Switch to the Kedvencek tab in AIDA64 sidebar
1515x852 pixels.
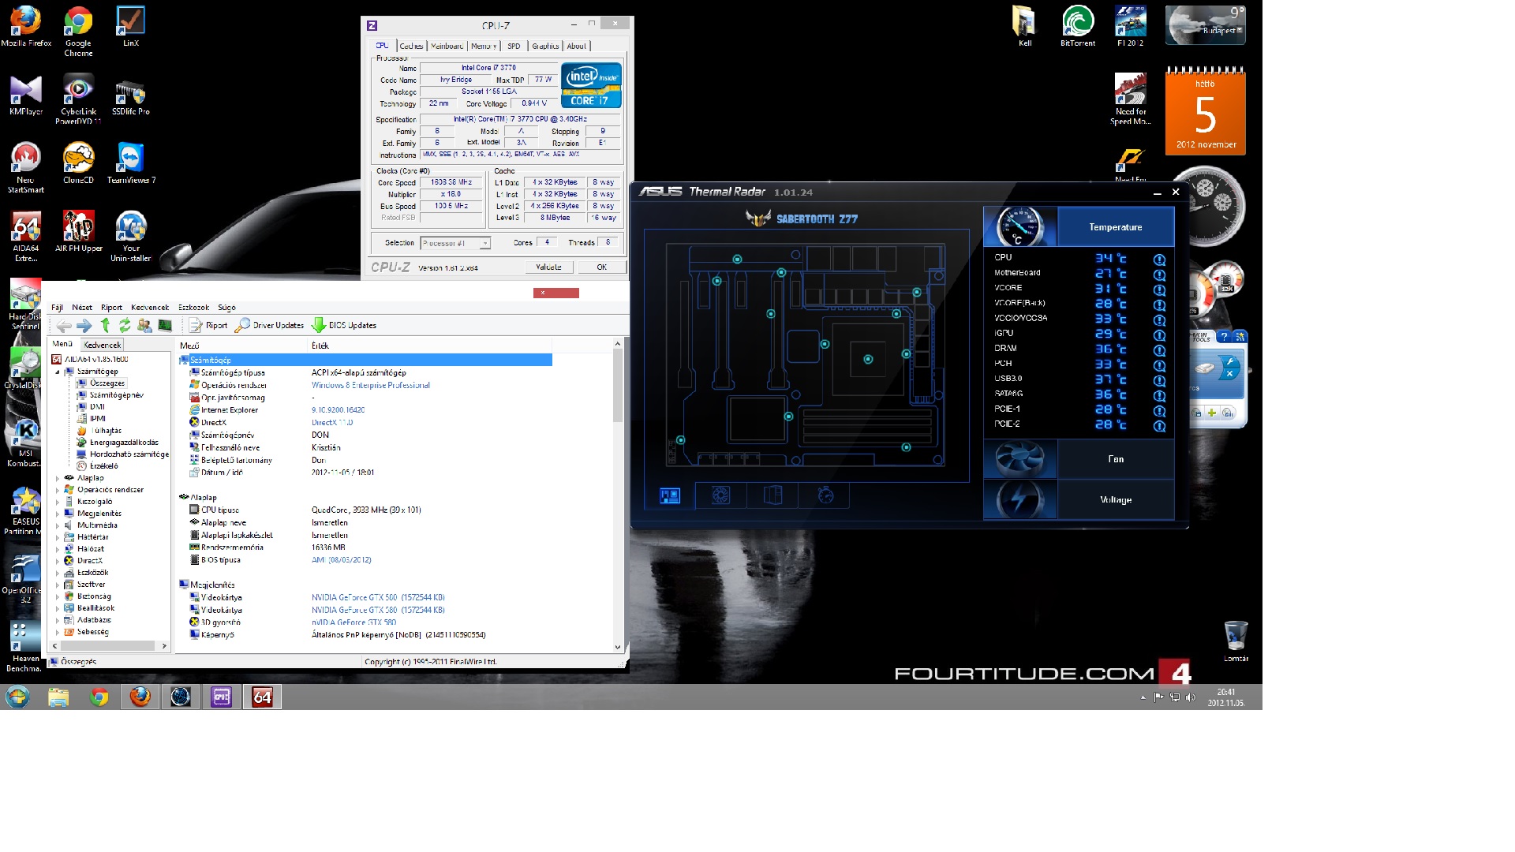point(103,345)
